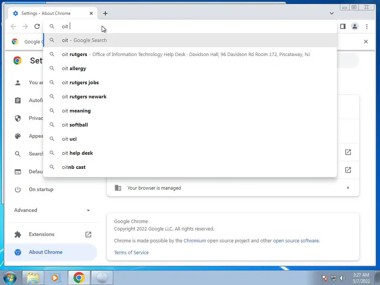The height and width of the screenshot is (285, 380).
Task: Launch the media player from the taskbar
Action: tap(56, 278)
